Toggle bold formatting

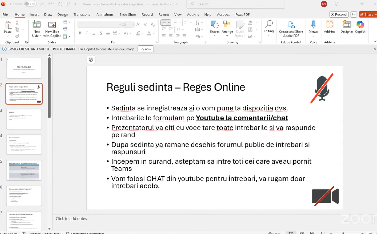[x=80, y=33]
